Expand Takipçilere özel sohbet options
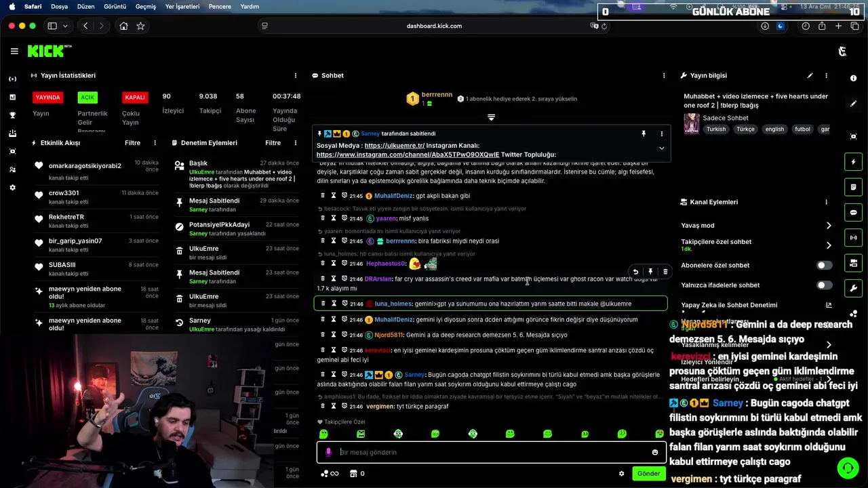The width and height of the screenshot is (868, 488). [829, 245]
